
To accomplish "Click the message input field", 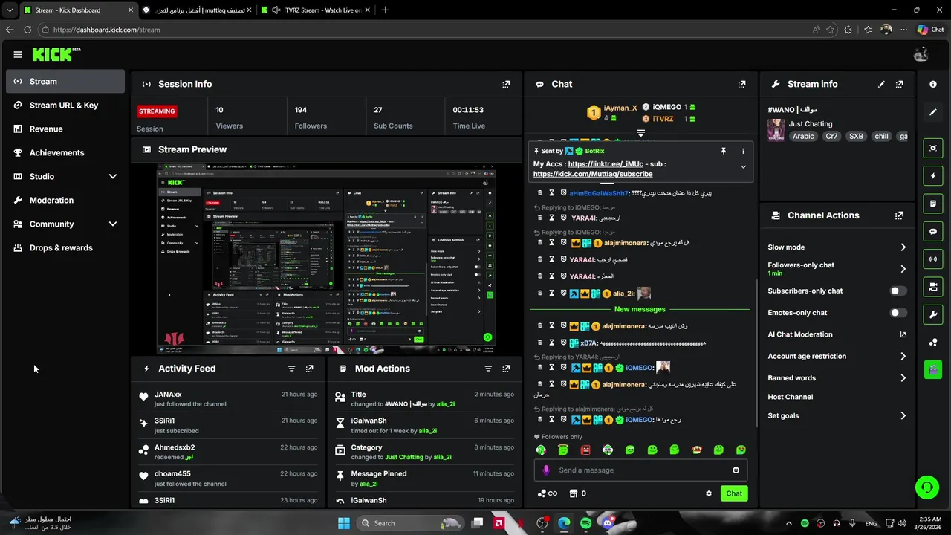I will coord(640,470).
